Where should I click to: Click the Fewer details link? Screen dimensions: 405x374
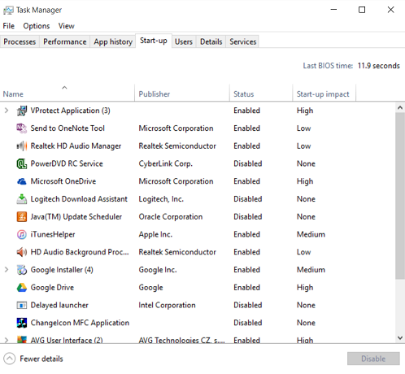pyautogui.click(x=41, y=359)
